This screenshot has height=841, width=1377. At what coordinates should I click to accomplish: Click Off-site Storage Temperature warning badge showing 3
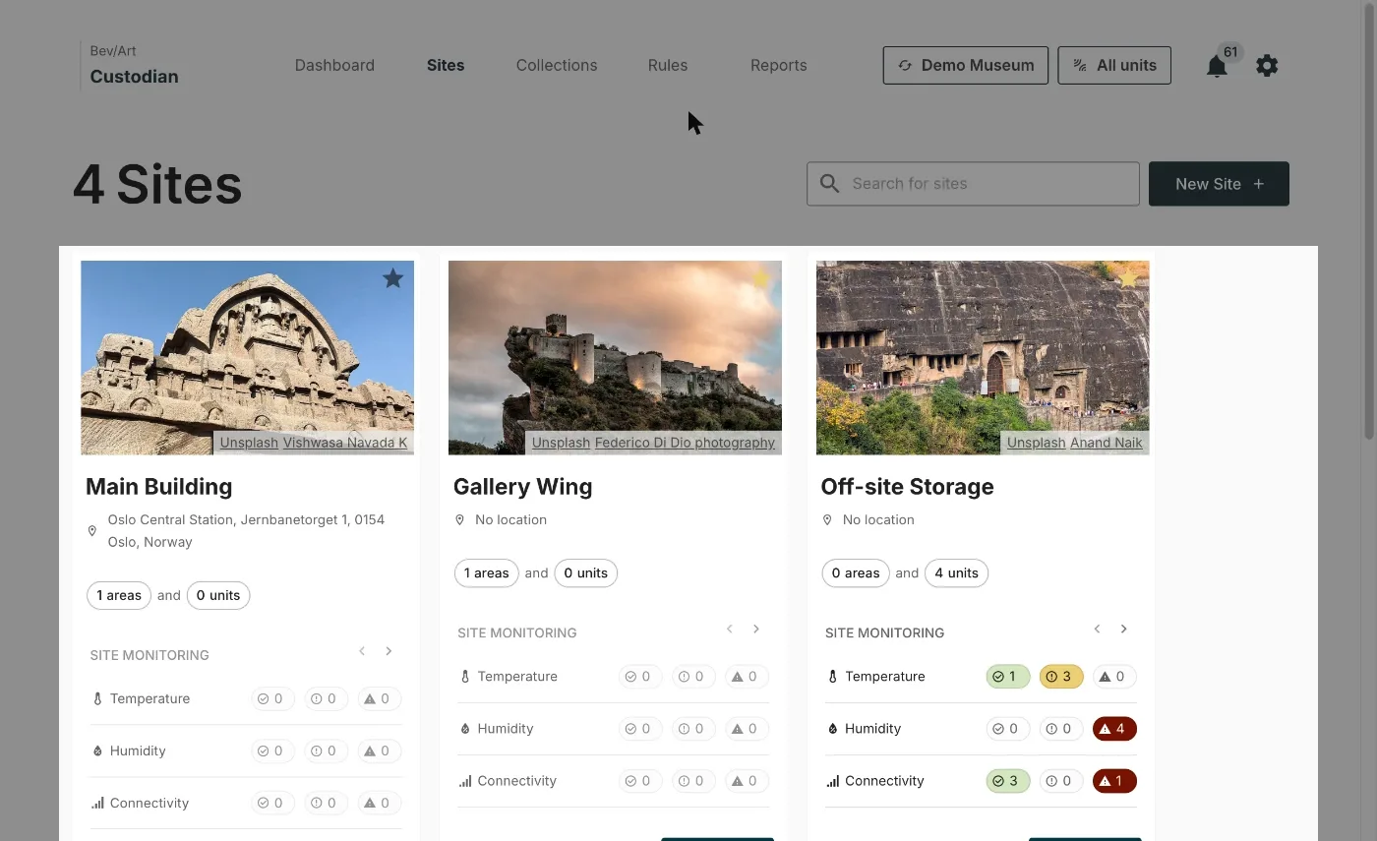pos(1061,677)
